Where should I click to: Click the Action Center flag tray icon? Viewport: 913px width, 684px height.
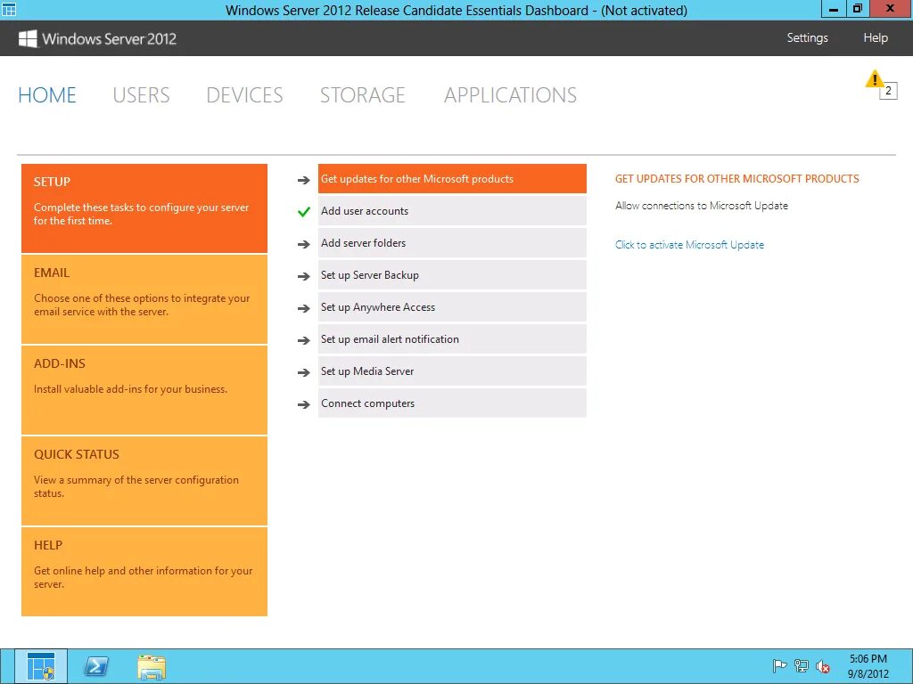pos(779,666)
